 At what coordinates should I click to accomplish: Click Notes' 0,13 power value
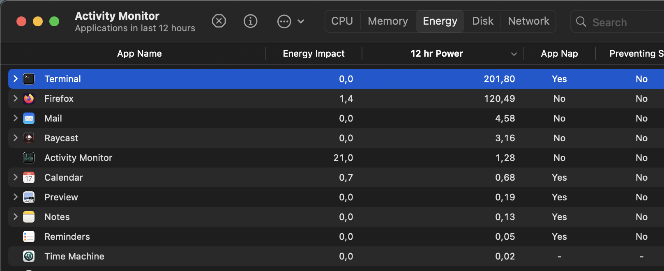click(x=505, y=217)
